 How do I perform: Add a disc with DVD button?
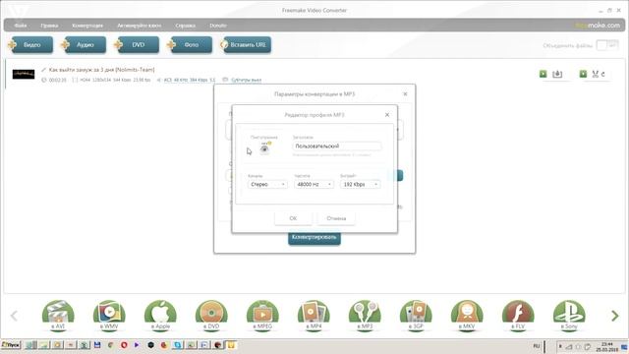pos(138,45)
